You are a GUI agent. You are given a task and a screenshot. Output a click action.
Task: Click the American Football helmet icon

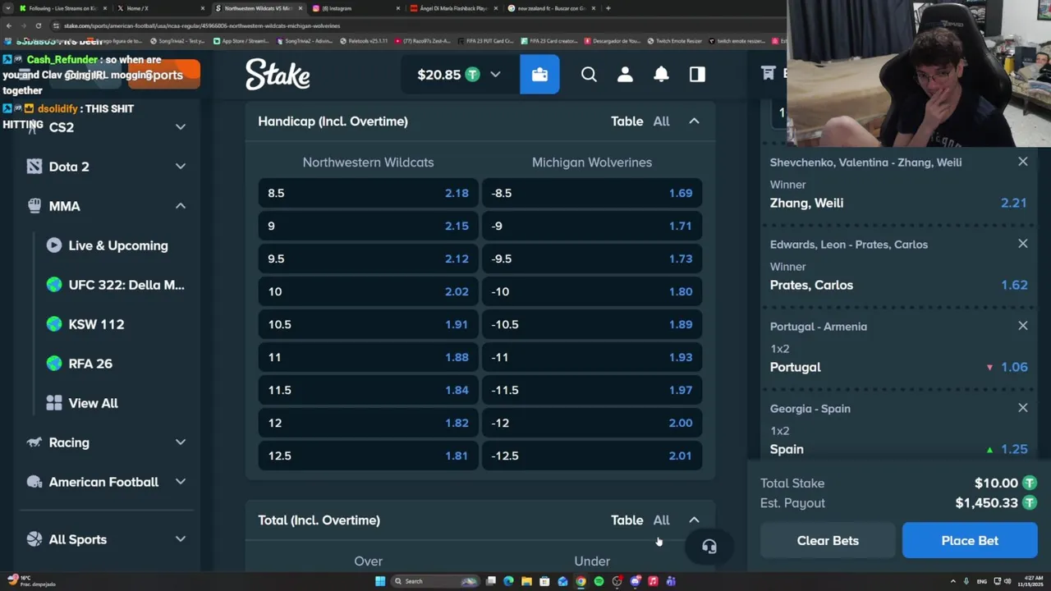pos(34,482)
